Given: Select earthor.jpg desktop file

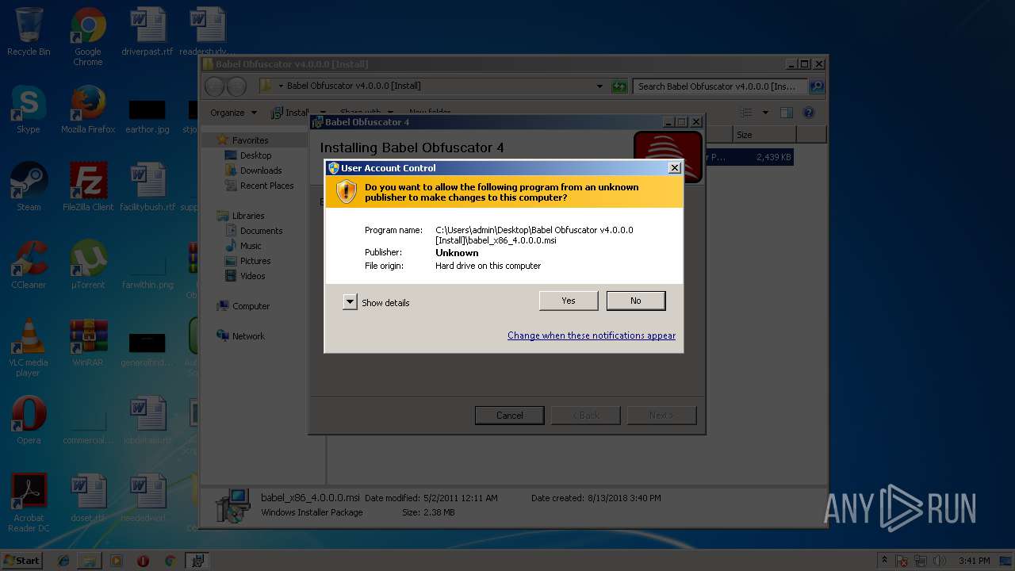Looking at the screenshot, I should coord(147,116).
